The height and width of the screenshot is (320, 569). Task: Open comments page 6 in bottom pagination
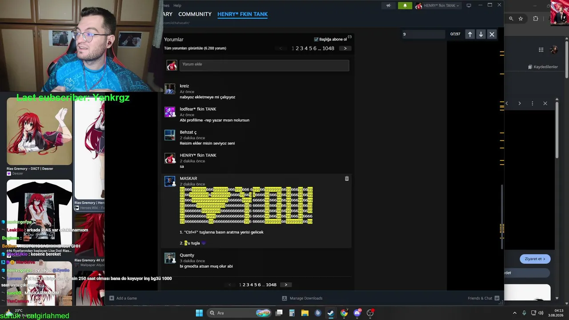click(260, 285)
